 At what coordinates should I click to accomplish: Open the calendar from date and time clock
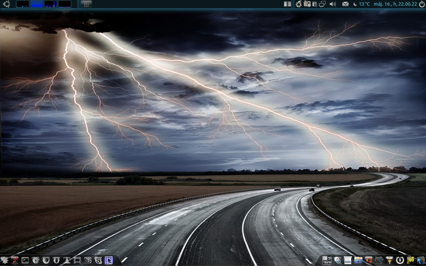click(395, 4)
